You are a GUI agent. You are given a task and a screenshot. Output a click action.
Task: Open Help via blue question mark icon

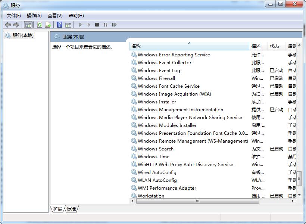(59, 25)
